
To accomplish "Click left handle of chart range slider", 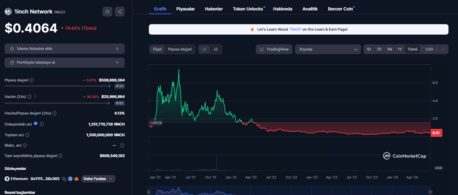I will [149, 192].
